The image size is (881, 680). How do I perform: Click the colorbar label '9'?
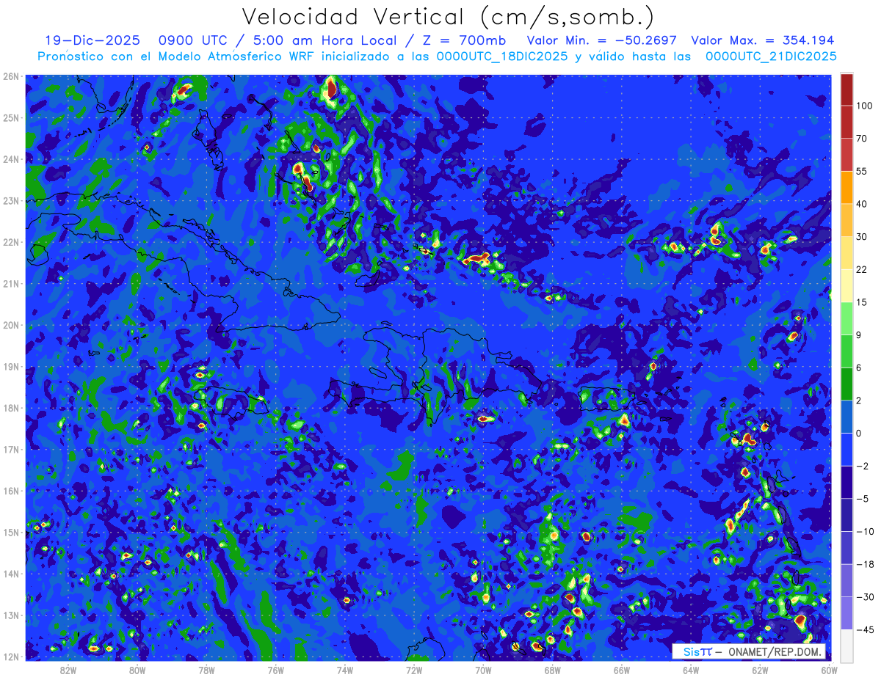860,335
